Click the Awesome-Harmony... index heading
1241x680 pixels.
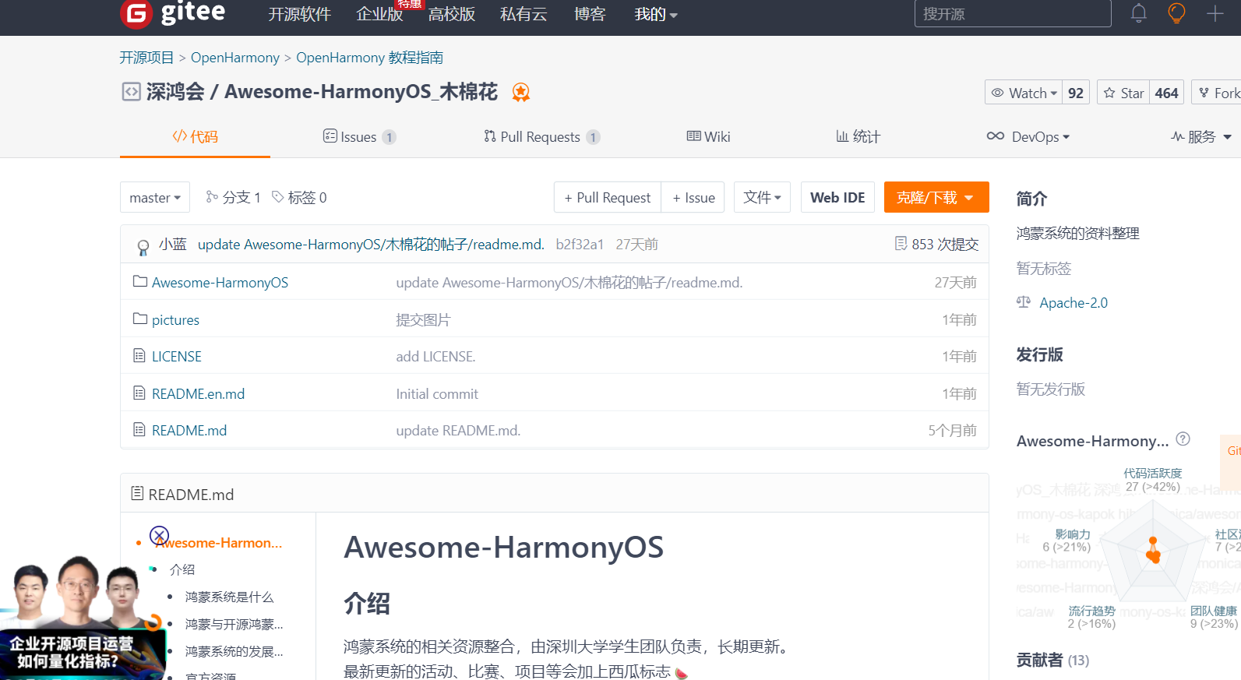pyautogui.click(x=1092, y=441)
